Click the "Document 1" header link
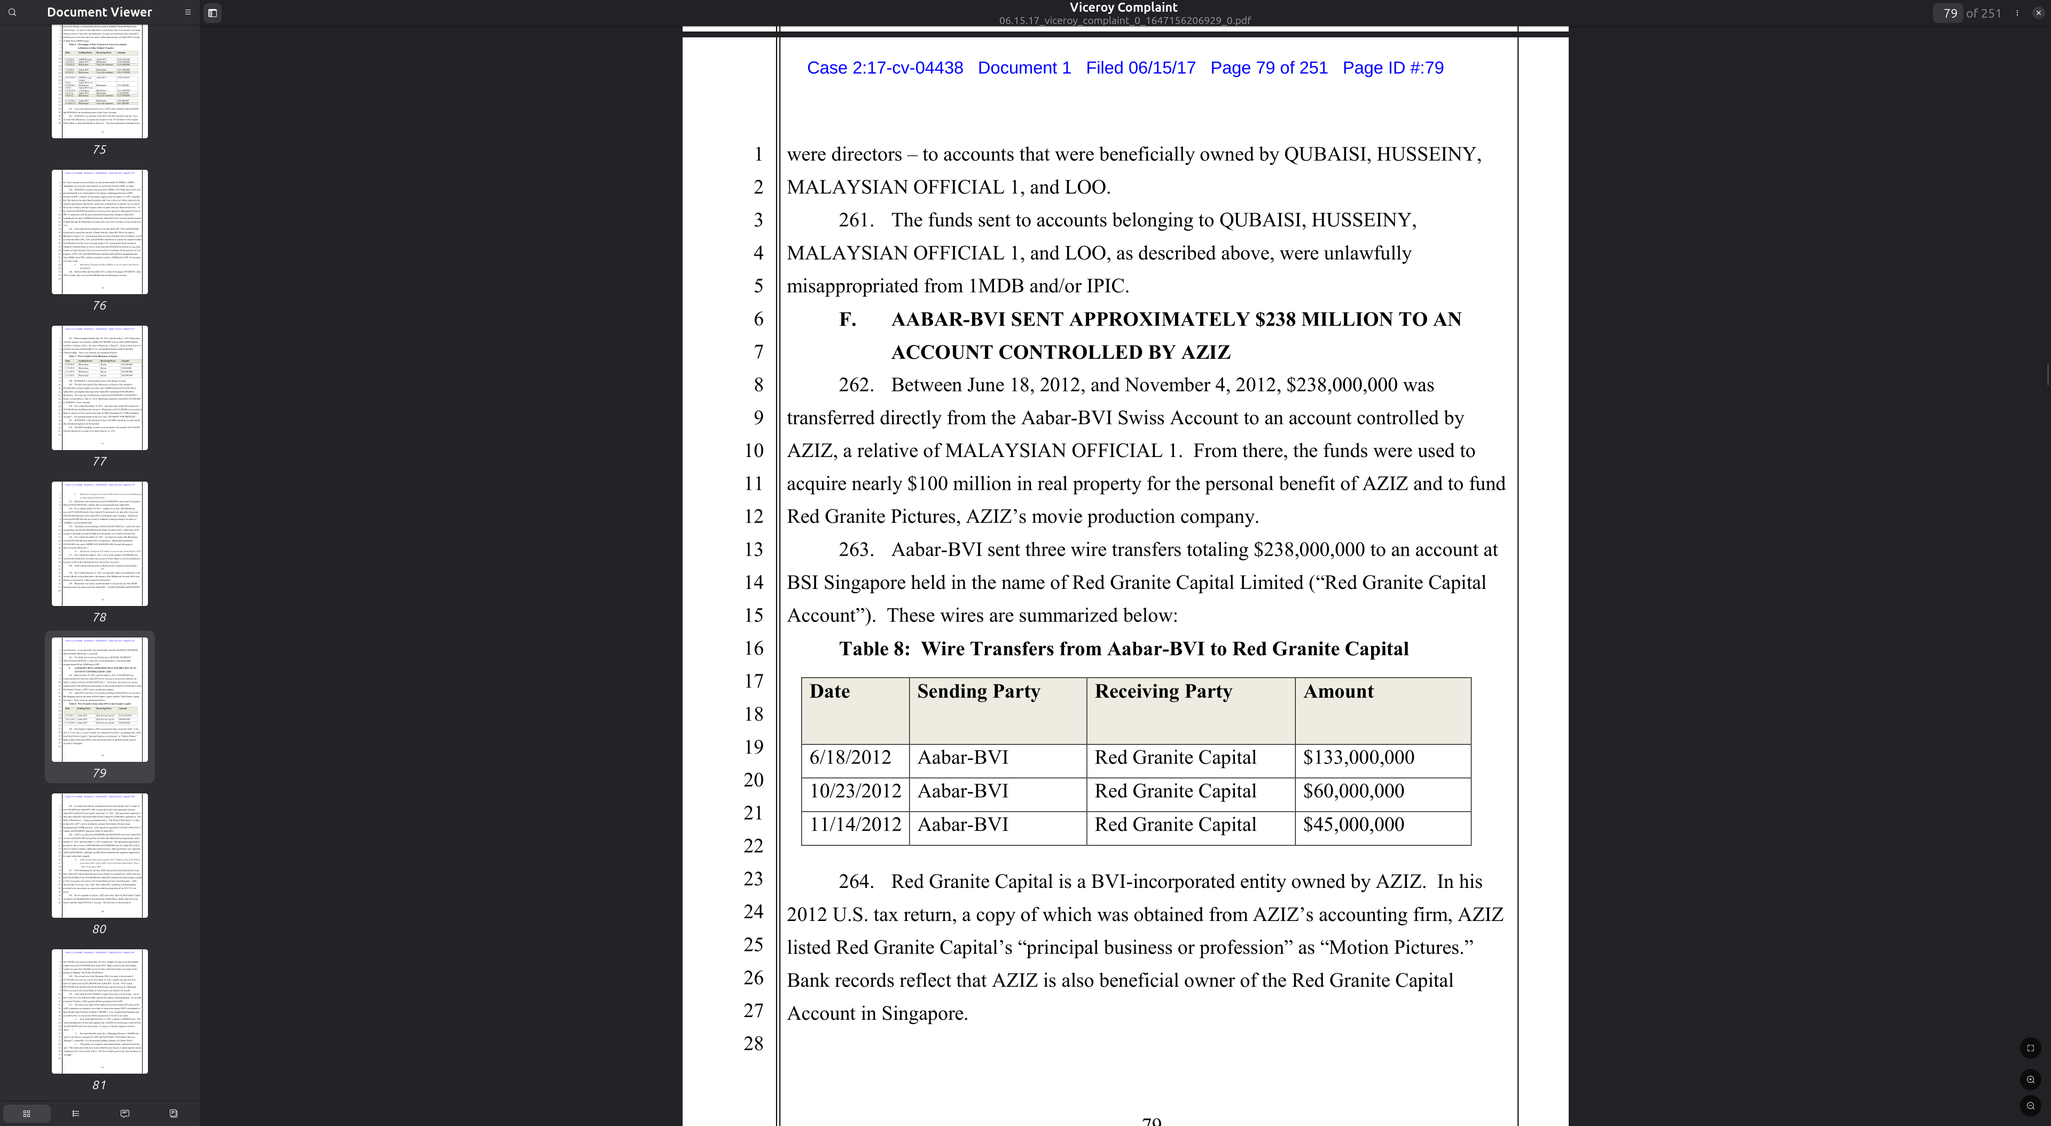Viewport: 2051px width, 1126px height. pos(1024,68)
